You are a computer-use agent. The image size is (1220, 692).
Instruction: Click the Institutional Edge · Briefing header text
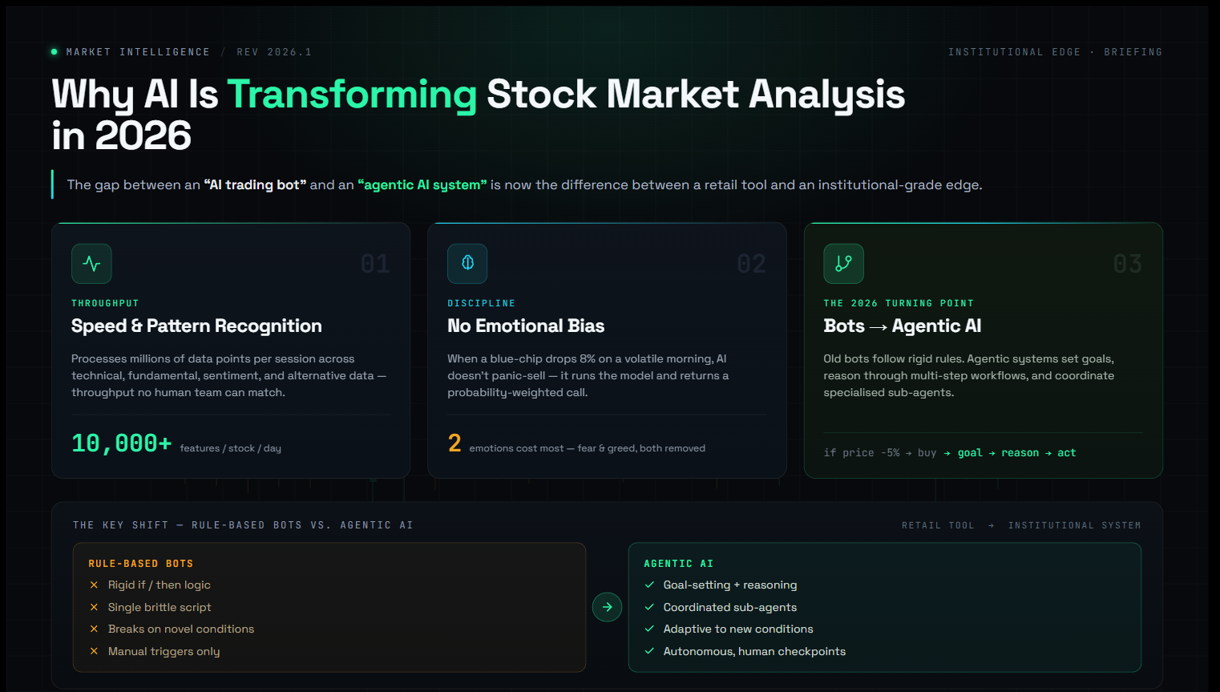click(x=1055, y=52)
